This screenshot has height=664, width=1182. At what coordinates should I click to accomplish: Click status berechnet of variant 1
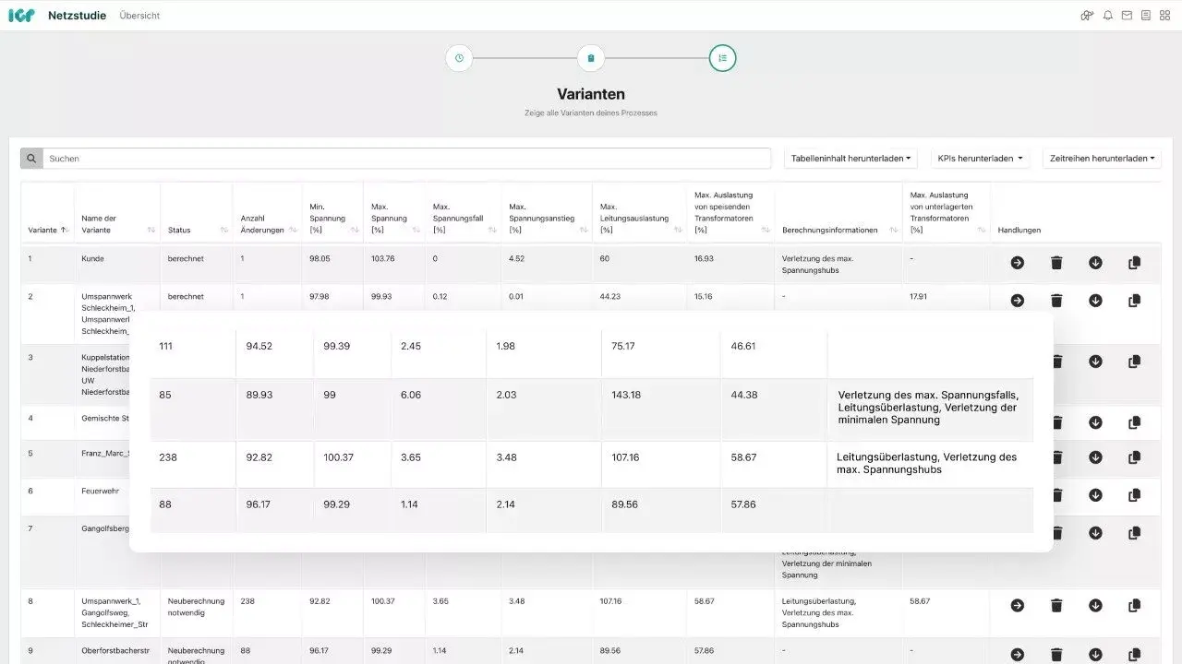pyautogui.click(x=186, y=258)
